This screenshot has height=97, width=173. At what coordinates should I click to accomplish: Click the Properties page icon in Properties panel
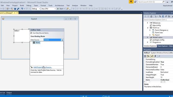[x=152, y=56]
